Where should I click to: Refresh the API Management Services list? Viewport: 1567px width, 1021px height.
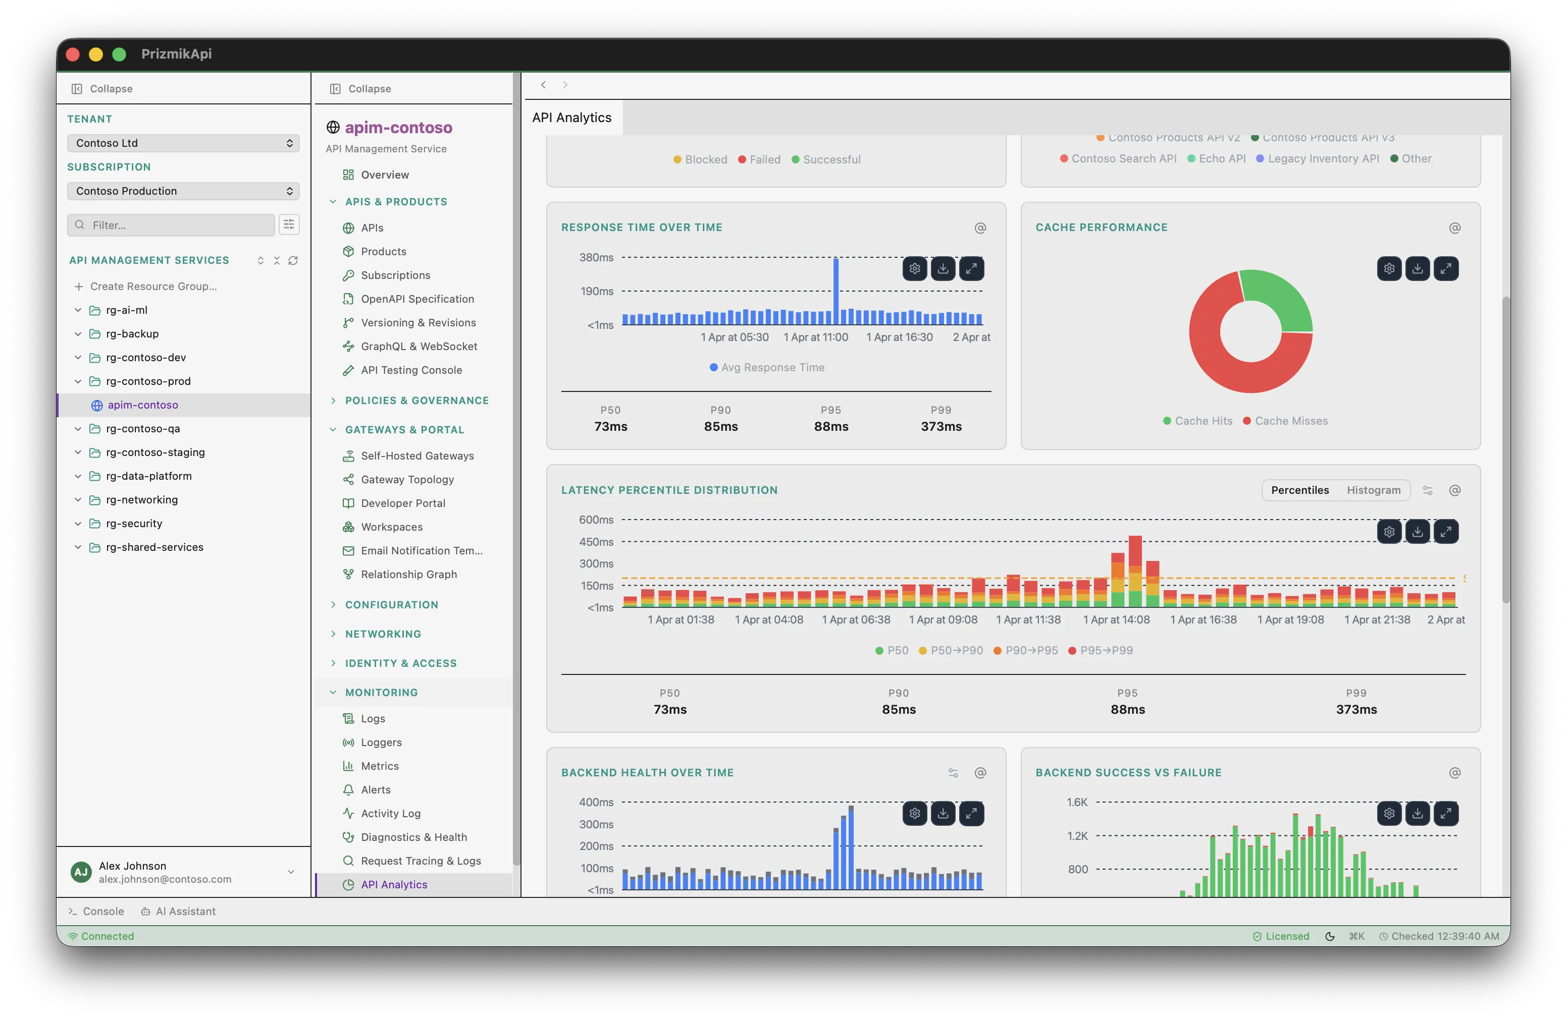(294, 260)
